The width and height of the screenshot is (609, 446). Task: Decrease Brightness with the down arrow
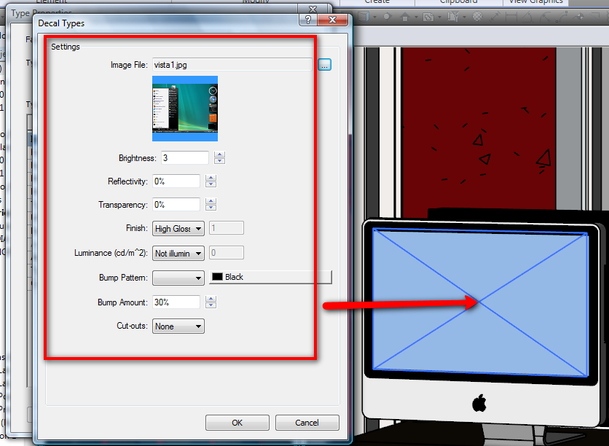219,161
